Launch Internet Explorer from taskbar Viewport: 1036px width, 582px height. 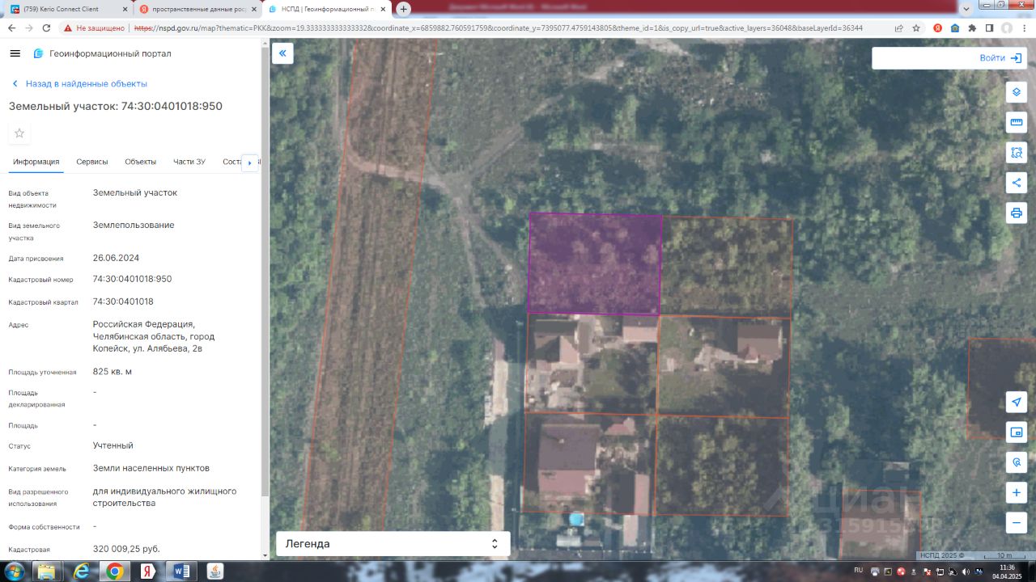[81, 571]
